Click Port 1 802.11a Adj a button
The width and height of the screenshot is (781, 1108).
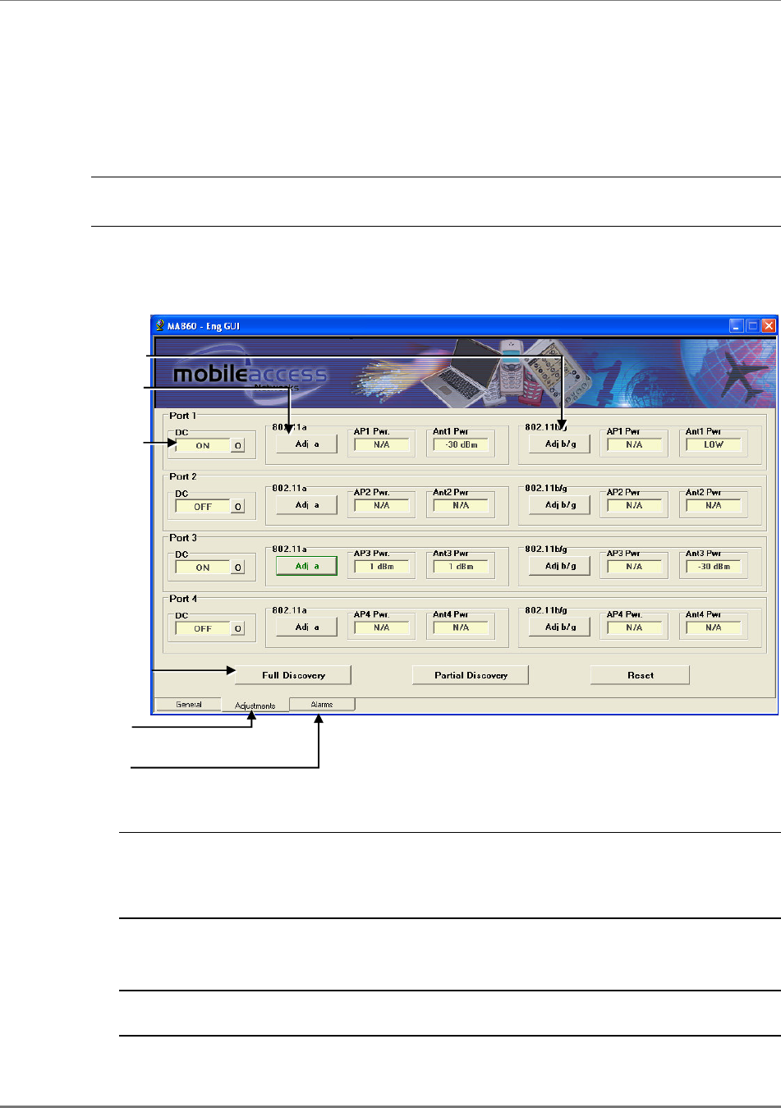click(x=306, y=444)
